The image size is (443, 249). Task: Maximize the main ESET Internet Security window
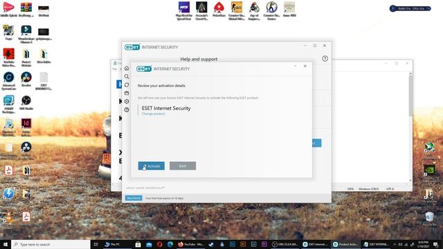coord(315,46)
